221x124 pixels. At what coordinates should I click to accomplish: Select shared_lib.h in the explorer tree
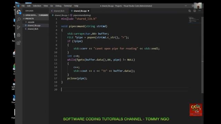click(33, 29)
